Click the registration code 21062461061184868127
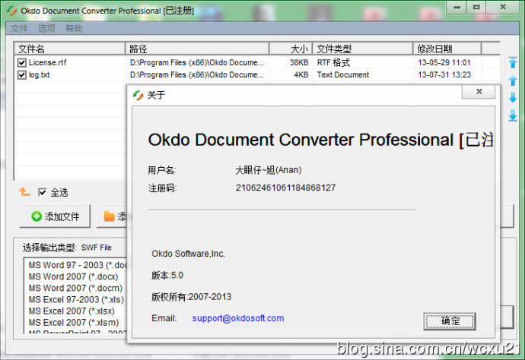Viewport: 525px width, 360px height. point(285,188)
